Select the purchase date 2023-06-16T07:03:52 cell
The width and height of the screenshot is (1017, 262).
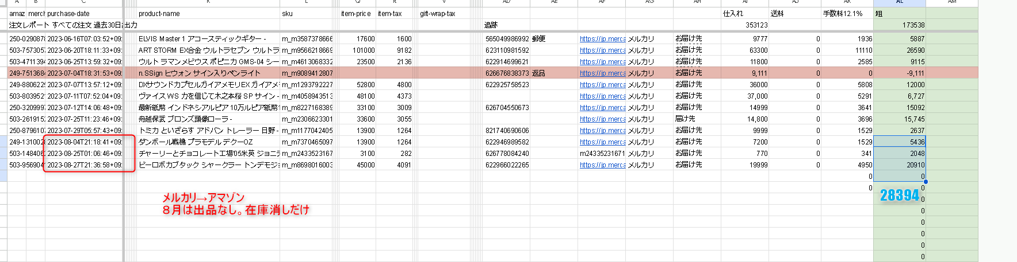(x=84, y=39)
